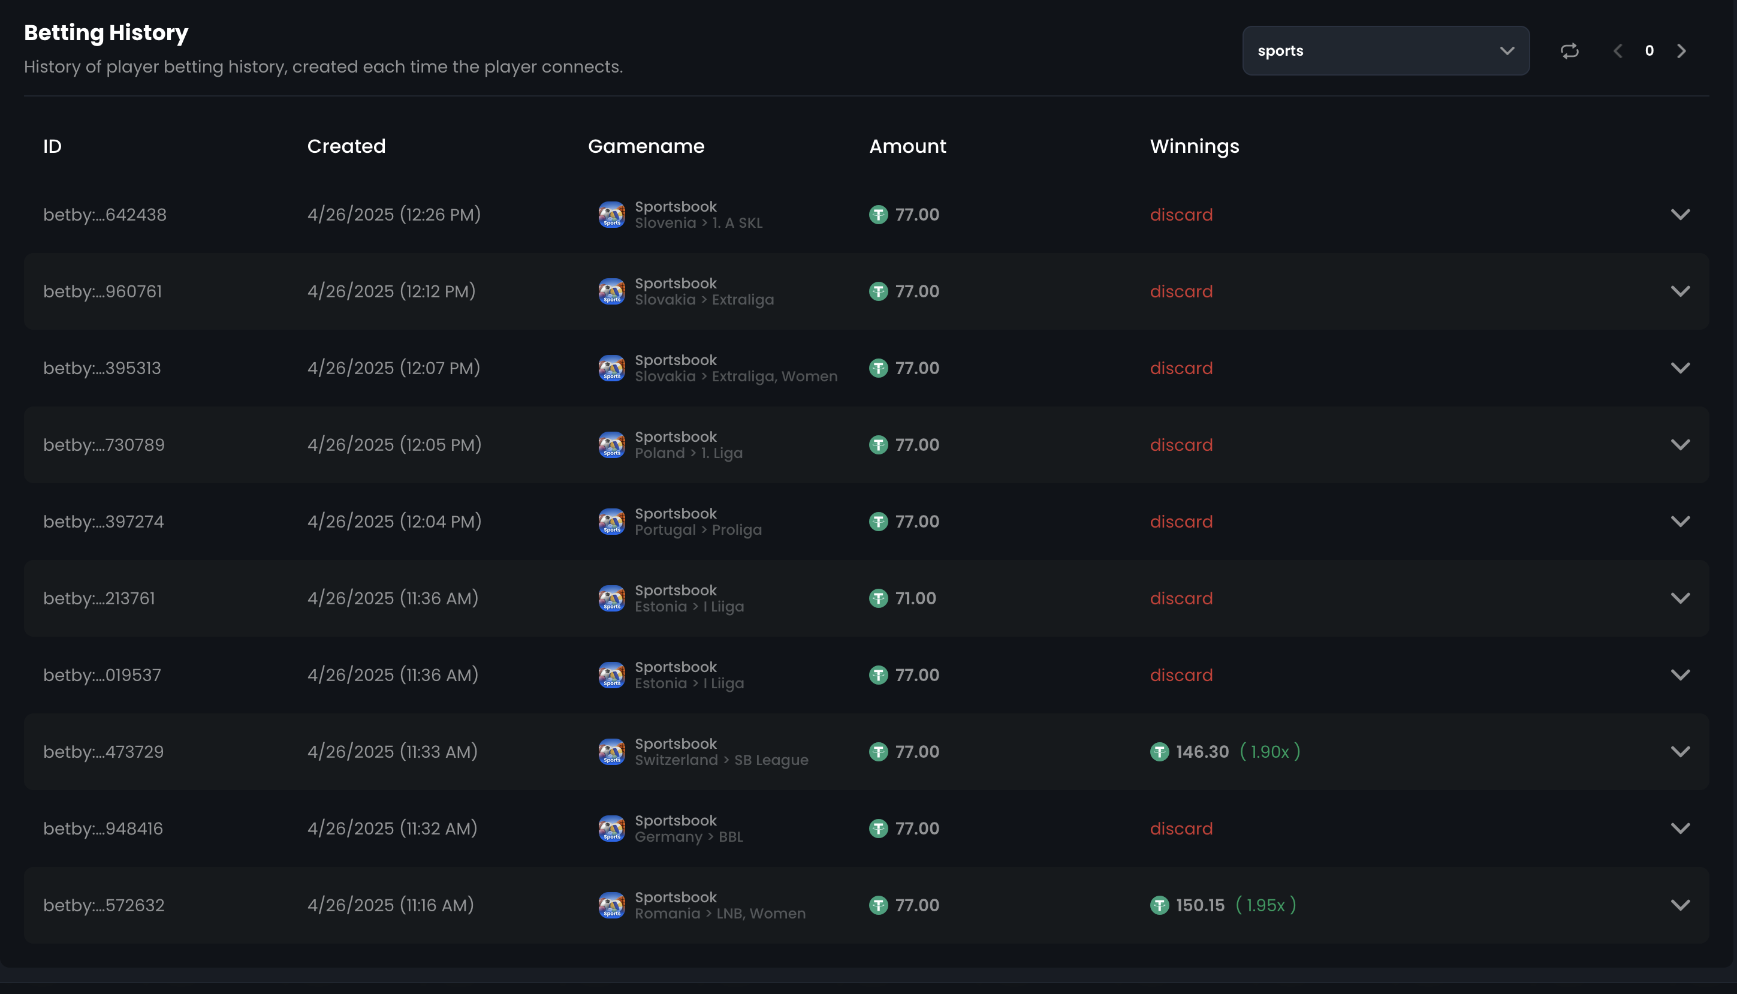This screenshot has height=994, width=1737.
Task: Click Sportsbook icon for Switzerland SB League
Action: [x=611, y=752]
